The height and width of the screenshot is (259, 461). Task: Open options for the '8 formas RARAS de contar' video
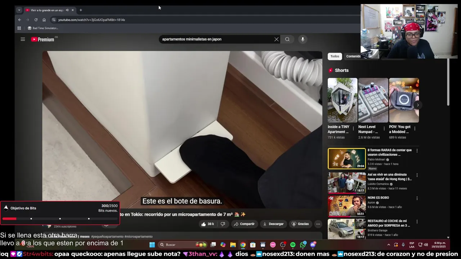pyautogui.click(x=417, y=151)
